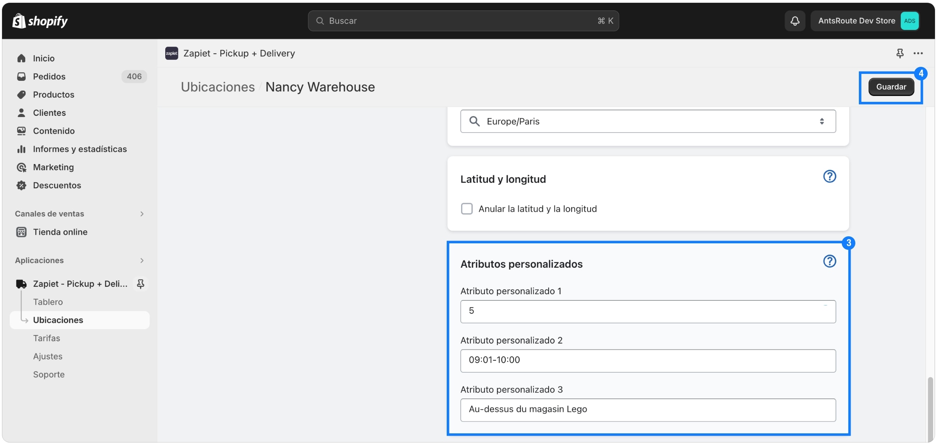The image size is (937, 445).
Task: Click the Zapiet truck icon in sidebar
Action: (x=21, y=284)
